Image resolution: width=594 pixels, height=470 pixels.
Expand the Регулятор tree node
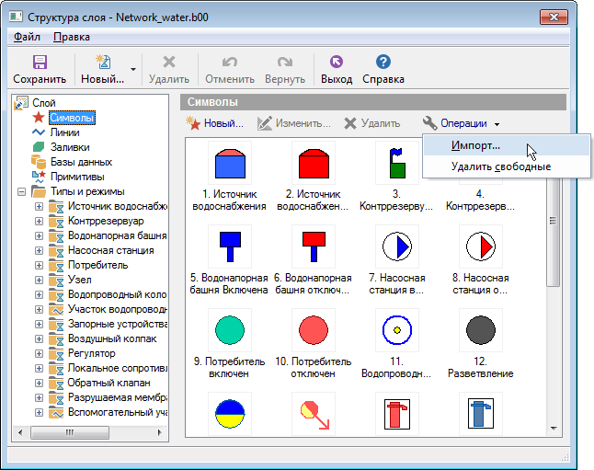[39, 353]
